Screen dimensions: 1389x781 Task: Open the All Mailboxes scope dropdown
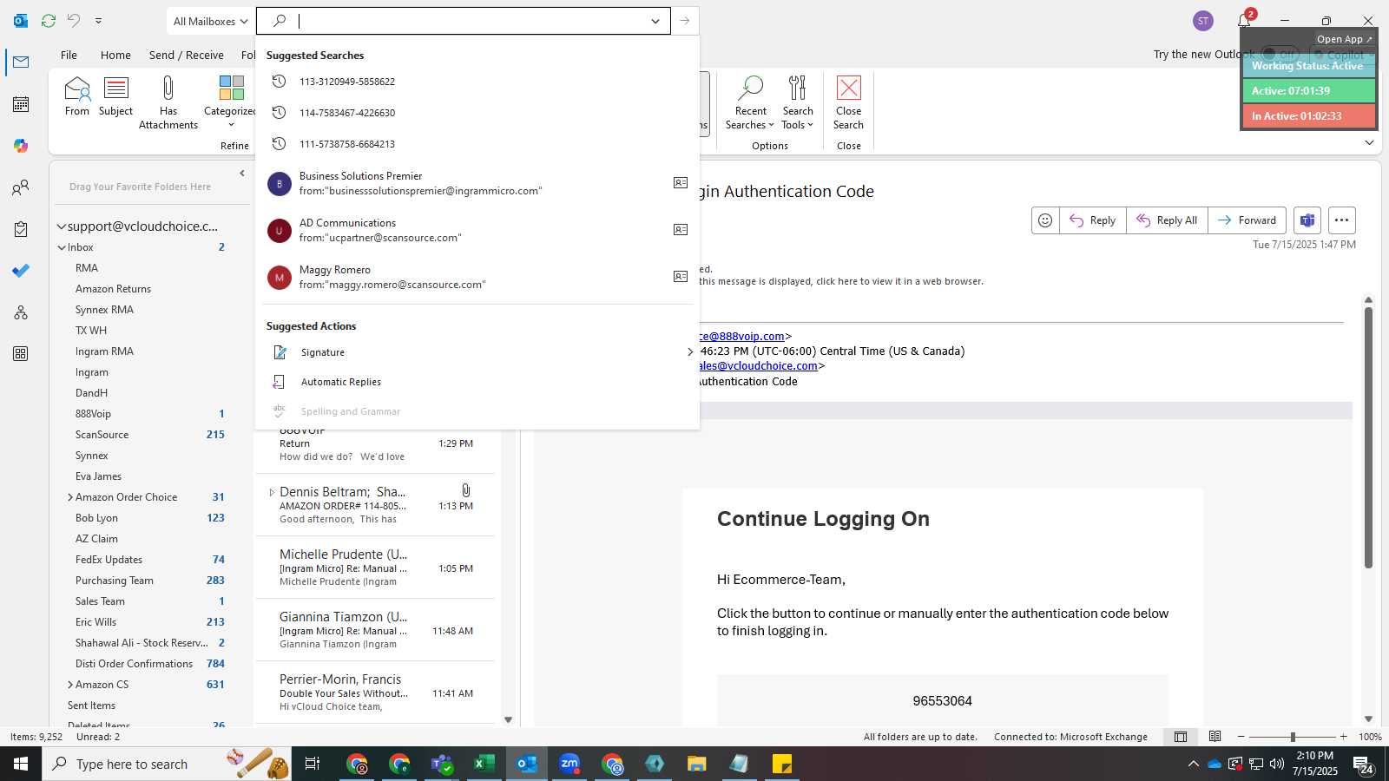click(x=210, y=21)
